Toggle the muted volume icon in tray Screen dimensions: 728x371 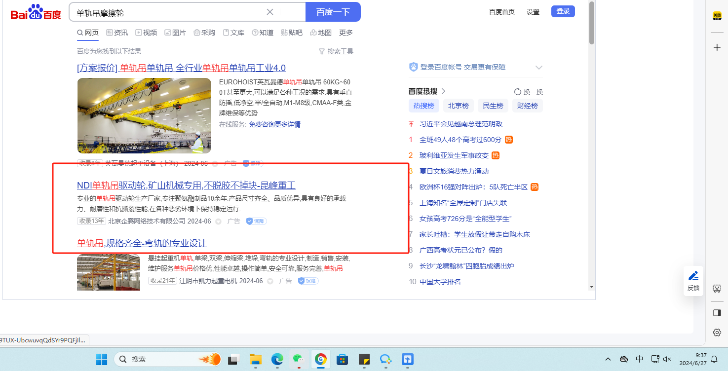pyautogui.click(x=667, y=359)
